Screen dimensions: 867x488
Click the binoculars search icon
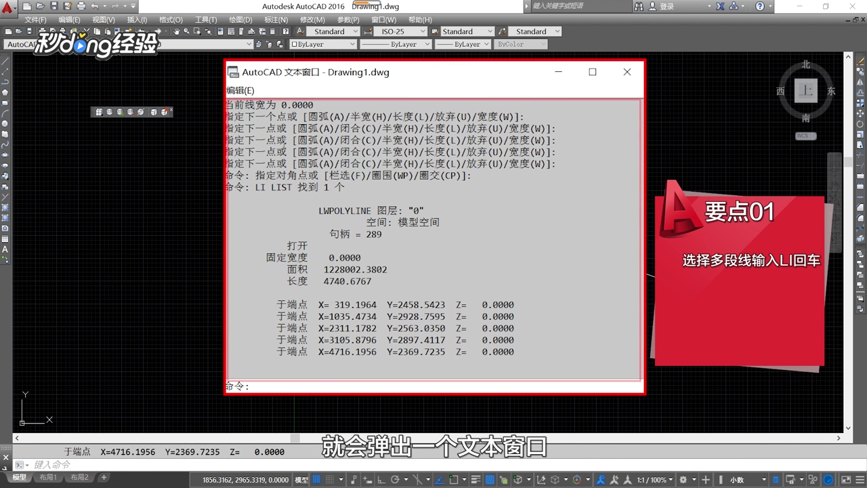[639, 6]
